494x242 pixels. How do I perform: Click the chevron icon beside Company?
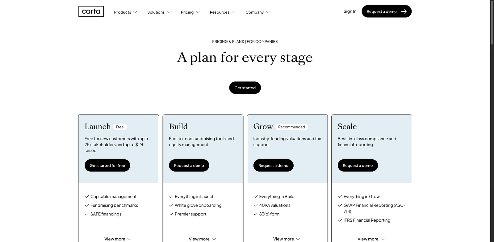(268, 12)
